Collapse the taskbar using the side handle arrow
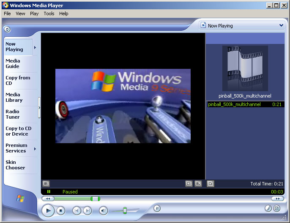Image resolution: width=290 pixels, height=223 pixels. coord(39,108)
